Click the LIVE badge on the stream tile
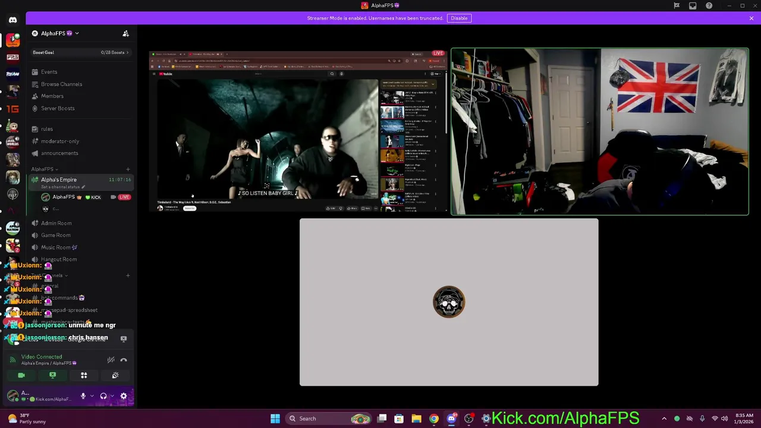 438,53
